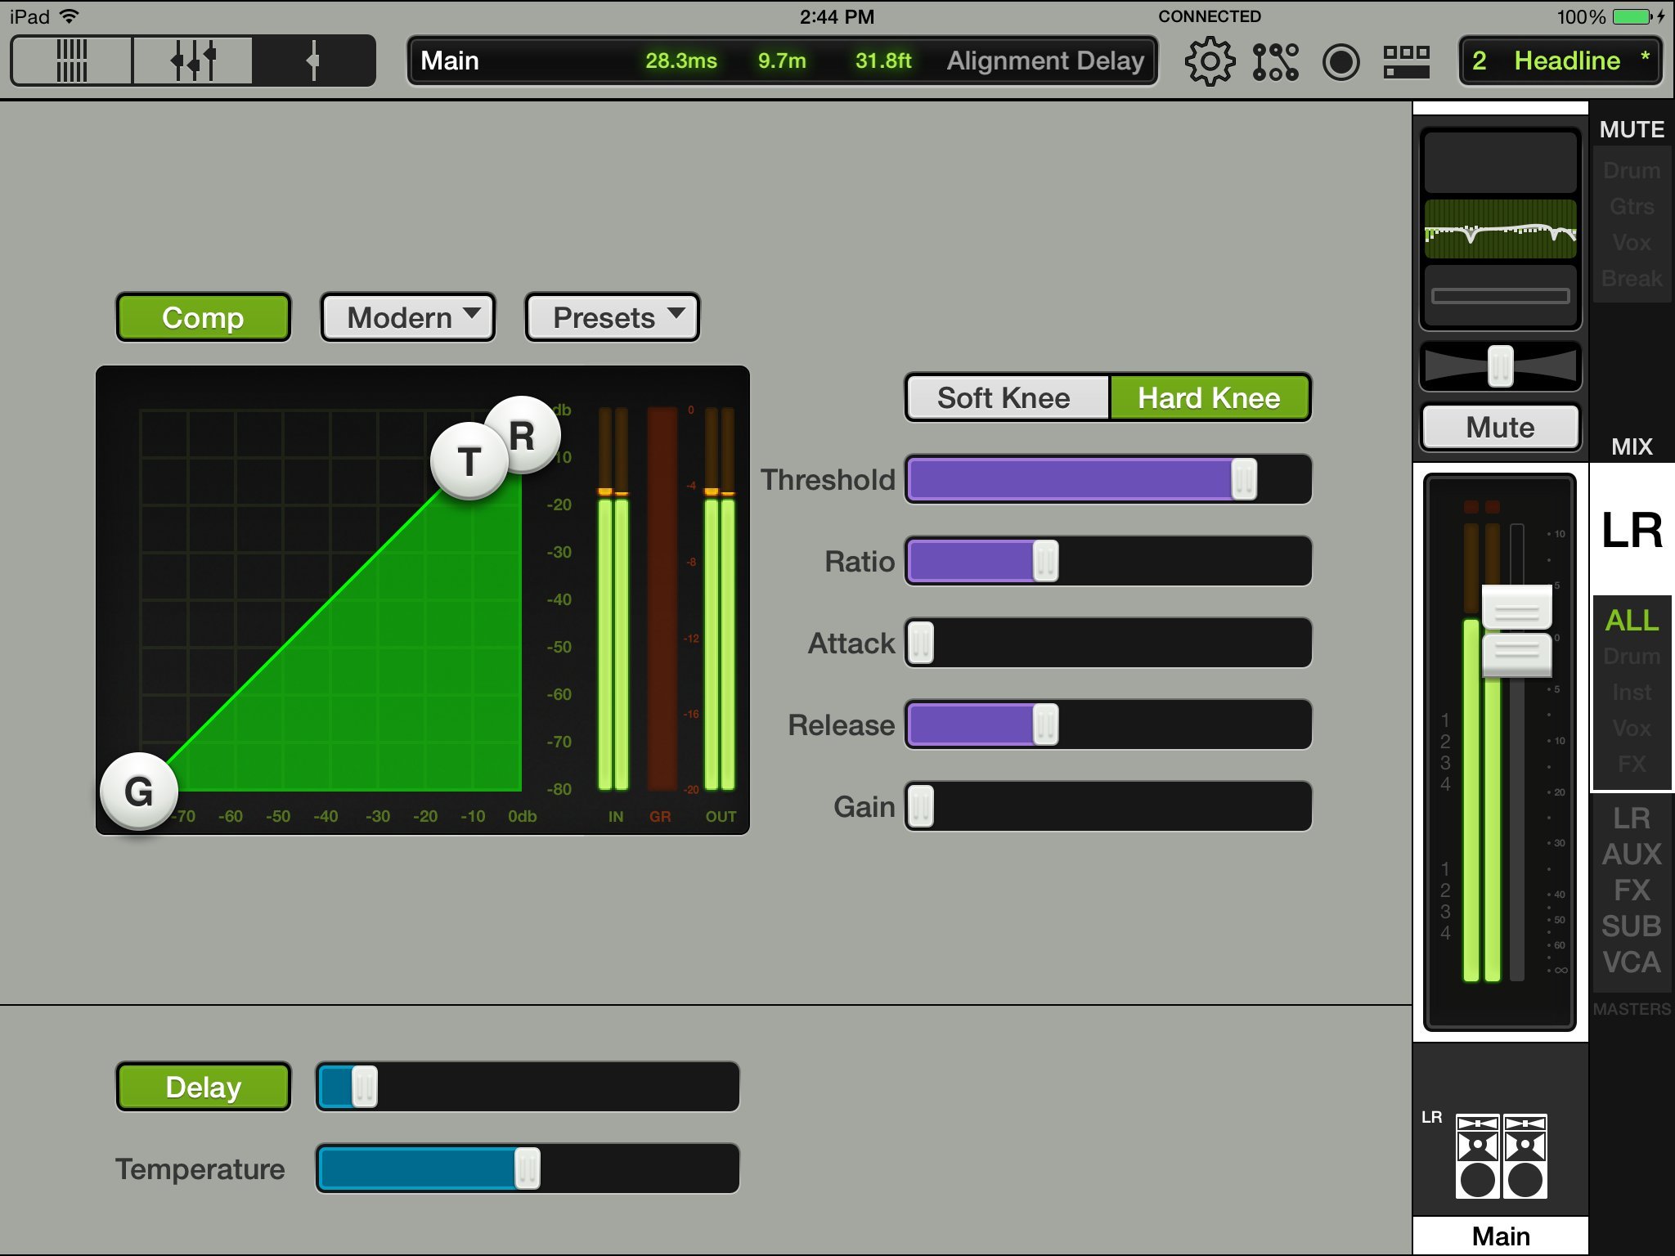Toggle the Comp compressor on/off
The height and width of the screenshot is (1256, 1675).
click(x=204, y=317)
